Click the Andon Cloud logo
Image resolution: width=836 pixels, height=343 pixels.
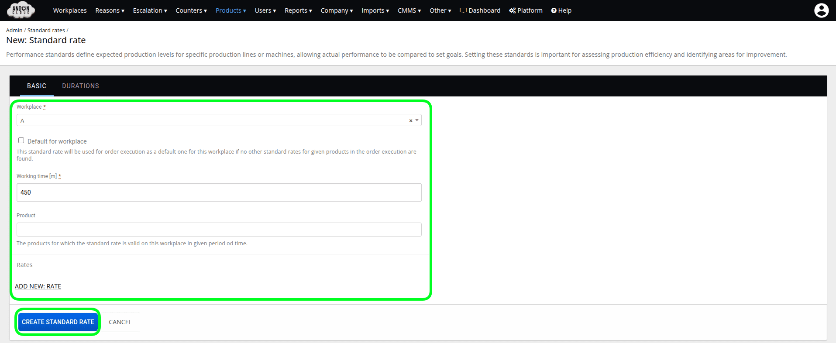pyautogui.click(x=21, y=10)
